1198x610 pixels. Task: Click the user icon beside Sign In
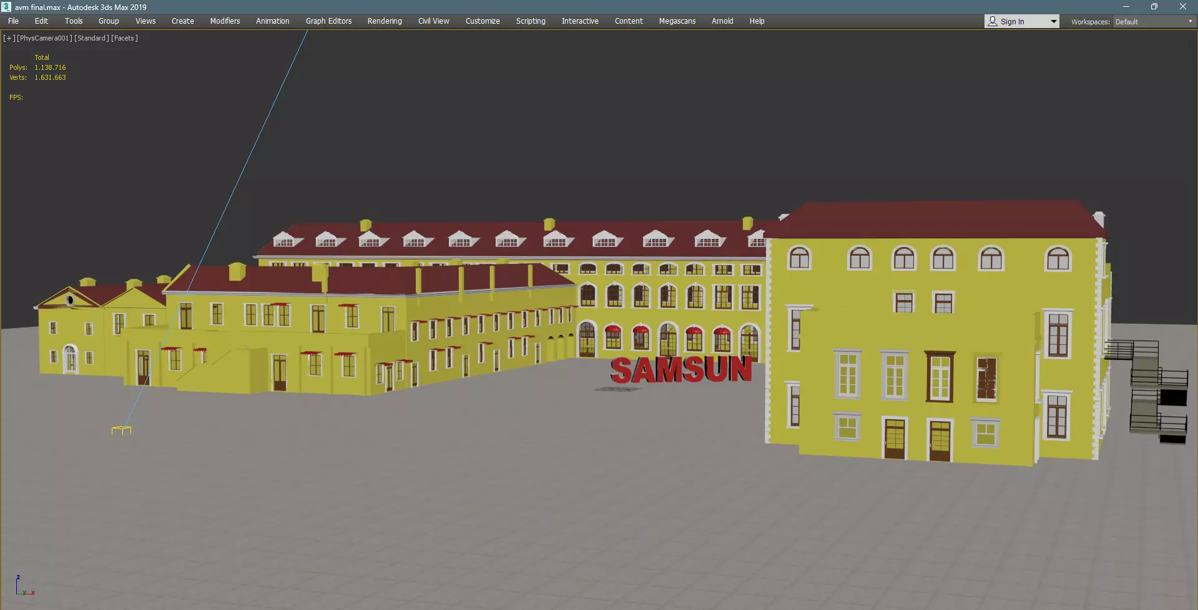pyautogui.click(x=993, y=21)
